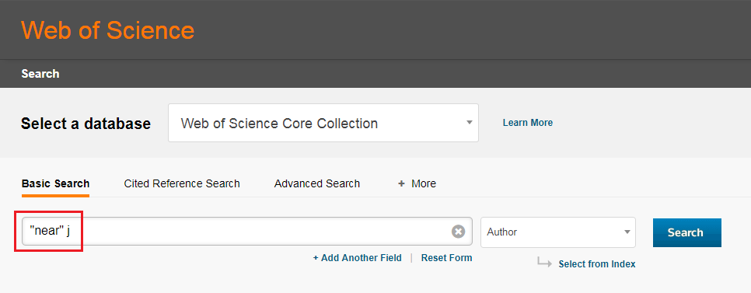751x293 pixels.
Task: Click the Web of Science logo
Action: point(108,30)
